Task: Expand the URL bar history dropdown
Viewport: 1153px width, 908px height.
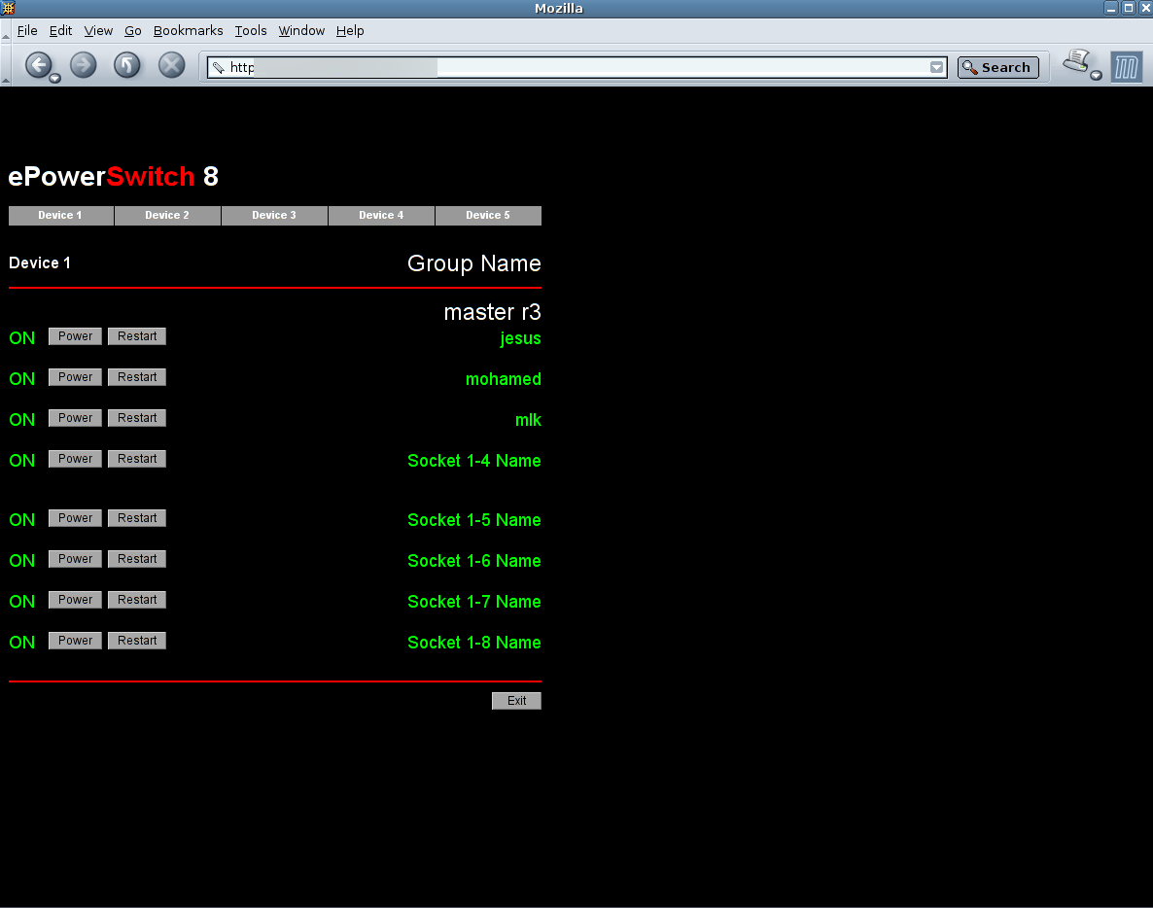Action: click(936, 67)
